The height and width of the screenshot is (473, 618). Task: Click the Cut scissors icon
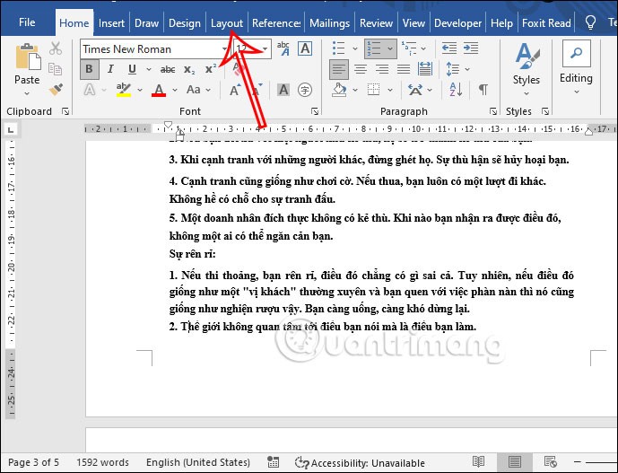tap(56, 48)
